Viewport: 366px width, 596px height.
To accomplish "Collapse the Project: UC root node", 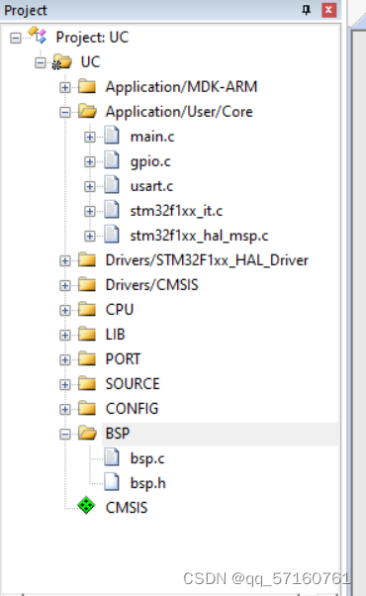I will tap(16, 38).
